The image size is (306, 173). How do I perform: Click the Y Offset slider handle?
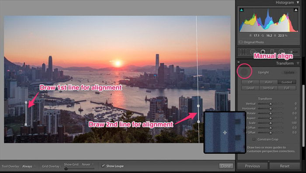coord(271,133)
